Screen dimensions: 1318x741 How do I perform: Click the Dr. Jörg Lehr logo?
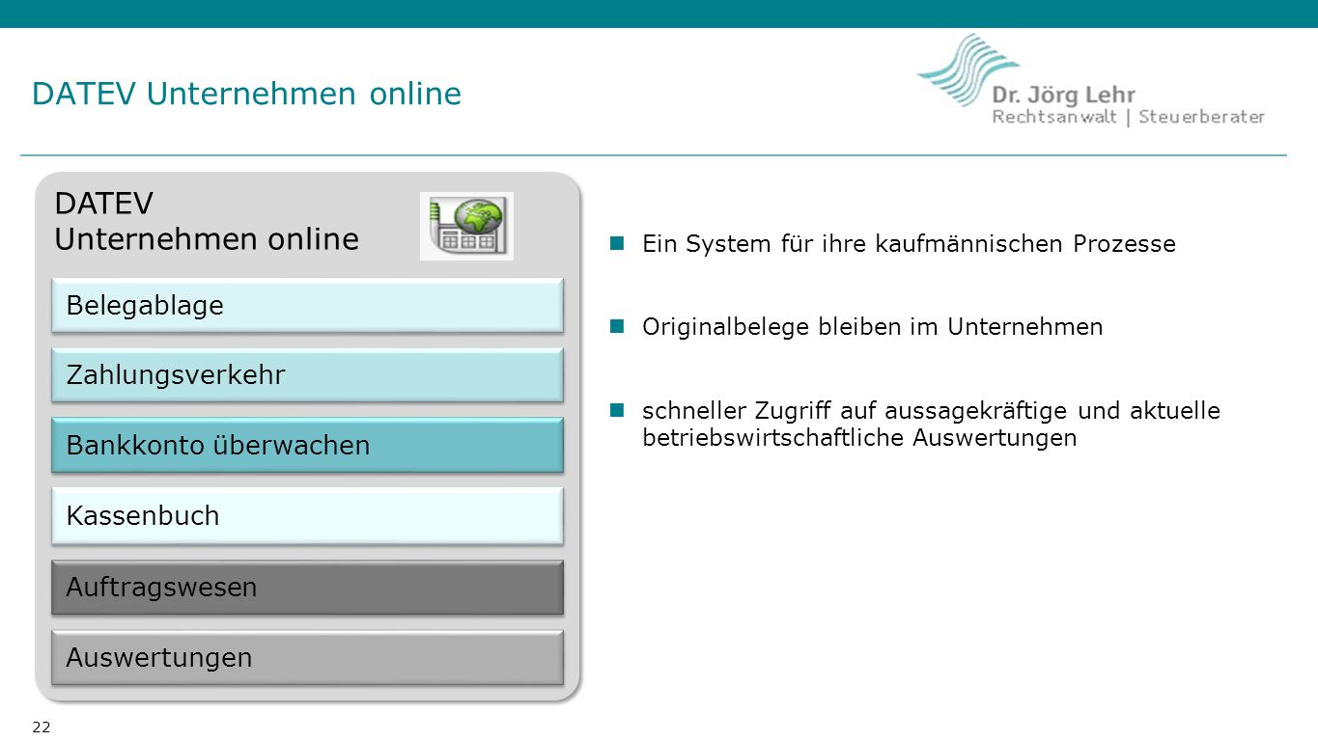[x=1090, y=80]
